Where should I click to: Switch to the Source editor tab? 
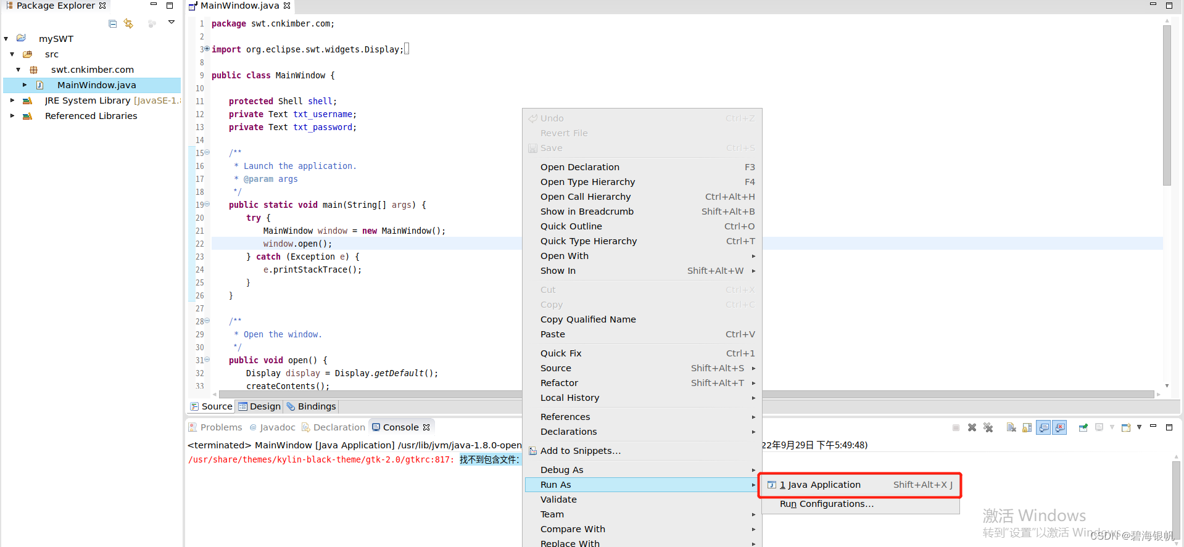tap(211, 406)
